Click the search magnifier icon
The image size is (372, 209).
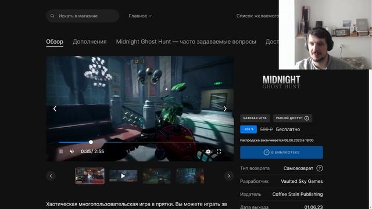coord(52,16)
